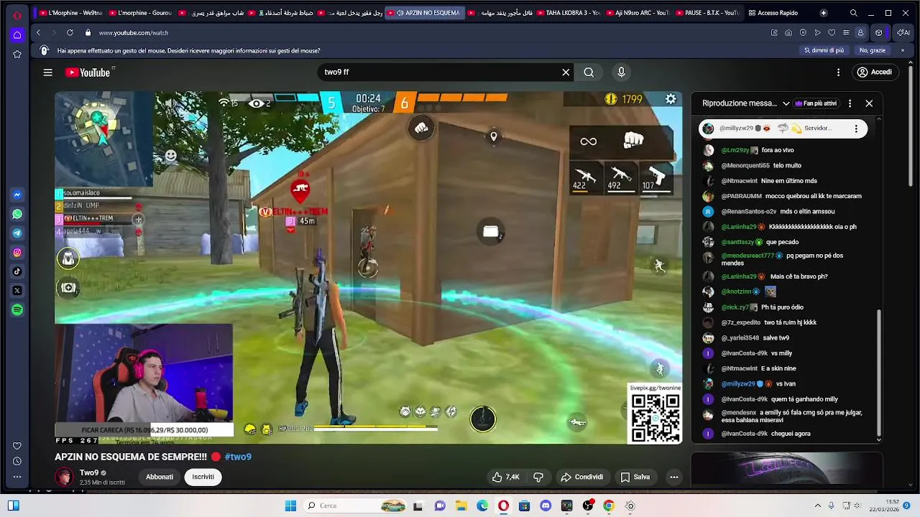The width and height of the screenshot is (920, 517).
Task: Close the live chat replay panel
Action: pos(869,103)
